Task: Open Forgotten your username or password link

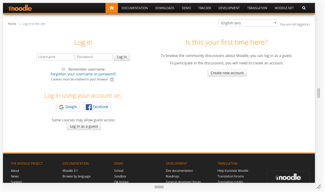Action: click(x=83, y=74)
